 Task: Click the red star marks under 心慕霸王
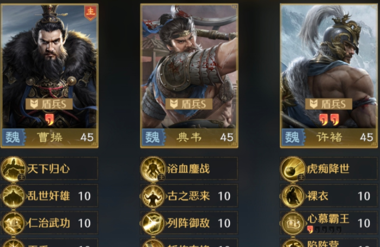324,229
